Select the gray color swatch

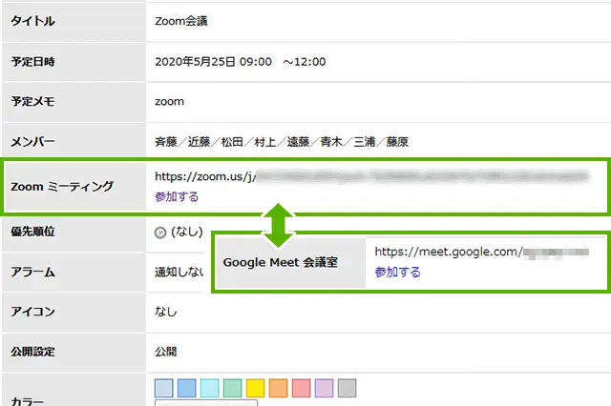coord(348,388)
